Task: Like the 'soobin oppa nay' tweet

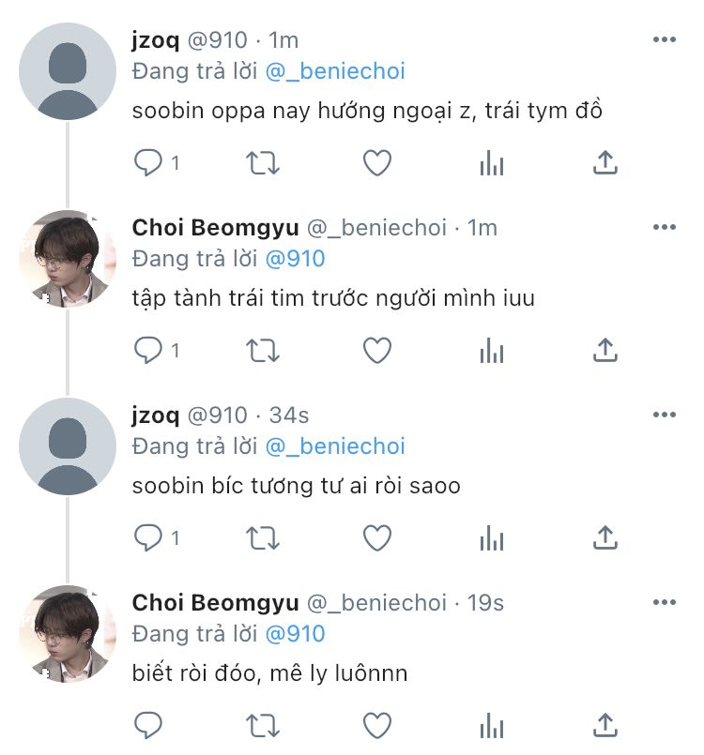Action: [x=376, y=163]
